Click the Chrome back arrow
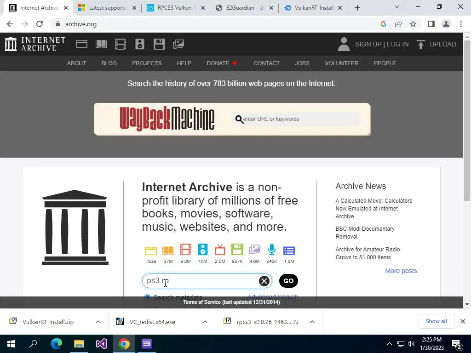This screenshot has height=353, width=471. (x=10, y=24)
